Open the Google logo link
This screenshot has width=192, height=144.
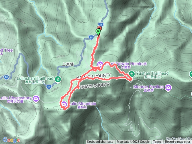[x=11, y=140]
